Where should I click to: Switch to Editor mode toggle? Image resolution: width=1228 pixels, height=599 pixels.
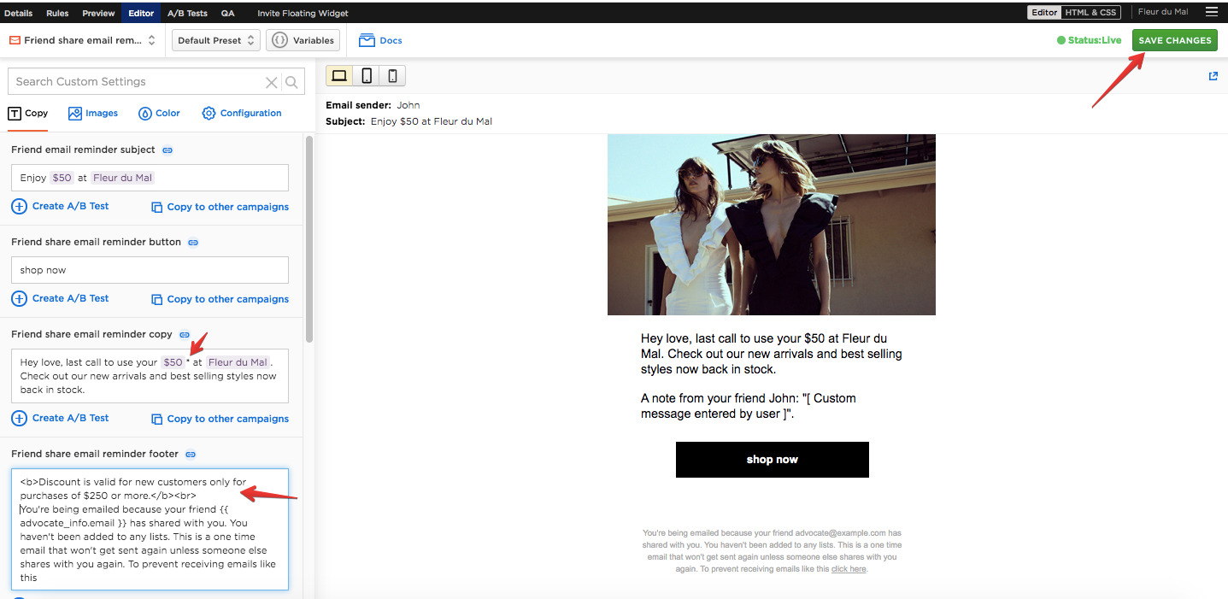click(x=1044, y=12)
